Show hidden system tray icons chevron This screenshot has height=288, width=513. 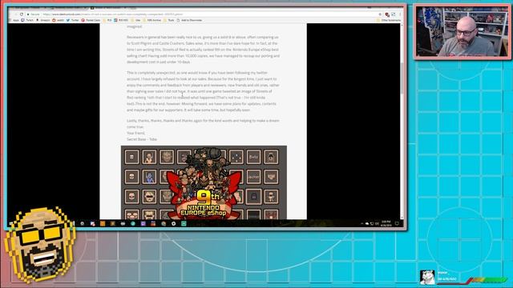click(362, 224)
